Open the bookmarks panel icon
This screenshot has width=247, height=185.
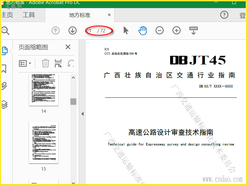(4, 68)
